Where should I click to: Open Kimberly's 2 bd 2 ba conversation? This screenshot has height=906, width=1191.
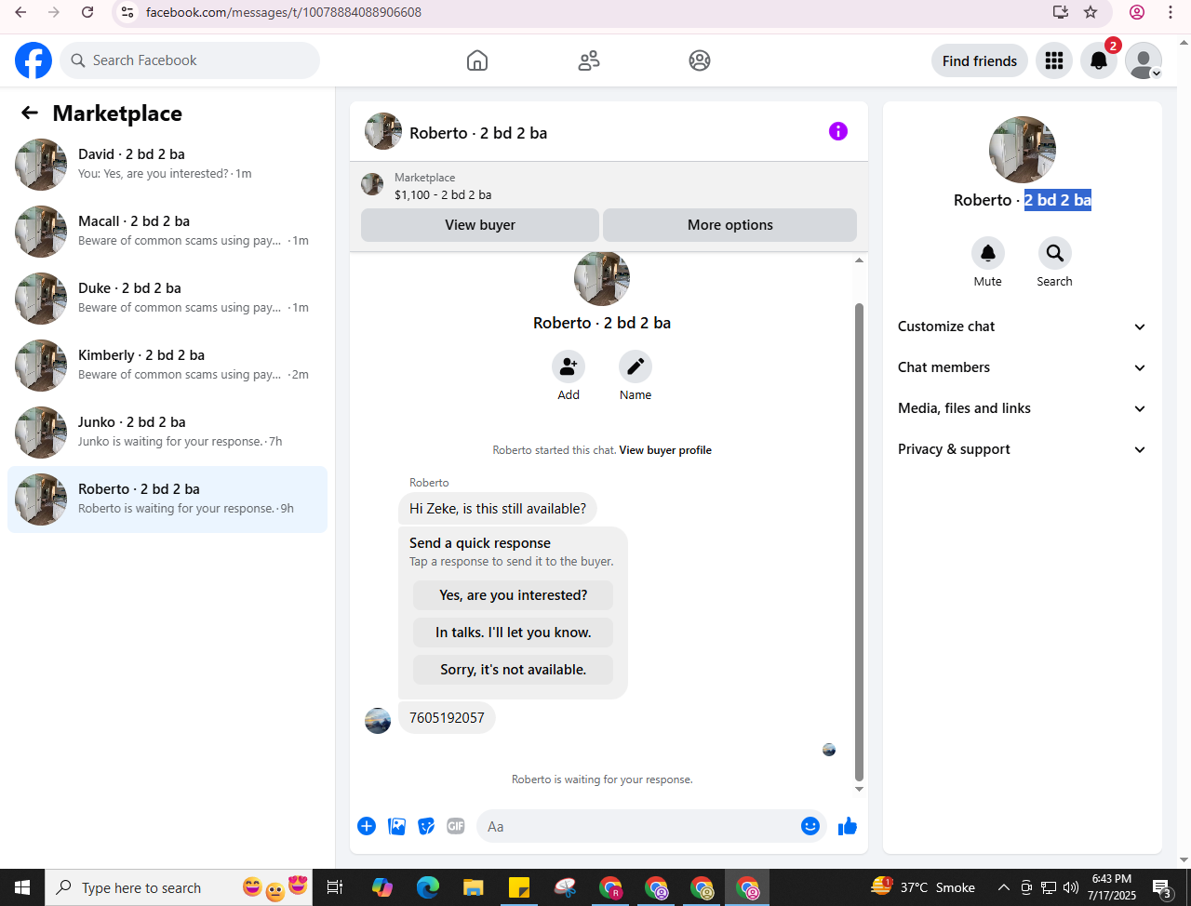coord(167,366)
